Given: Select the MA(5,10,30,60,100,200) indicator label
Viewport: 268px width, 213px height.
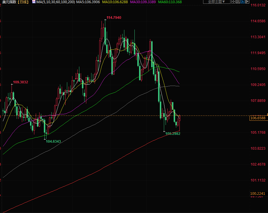Looking at the screenshot, I should [x=56, y=2].
